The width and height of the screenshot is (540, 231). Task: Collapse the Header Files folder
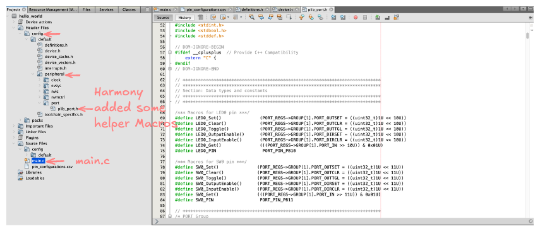coord(14,28)
